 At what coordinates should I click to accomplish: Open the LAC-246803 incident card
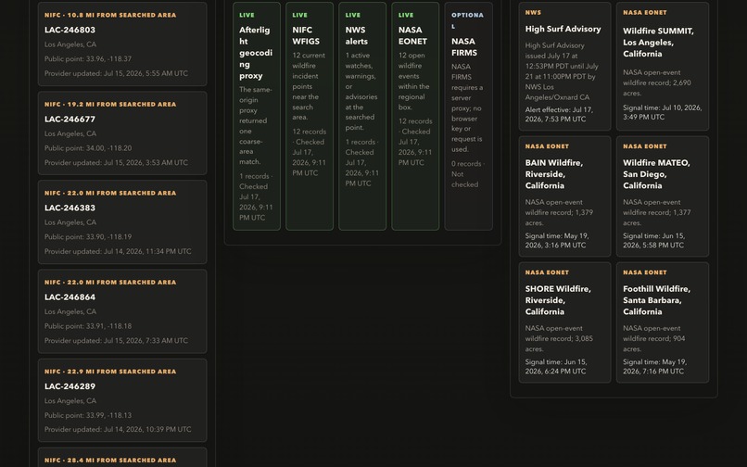tap(122, 44)
